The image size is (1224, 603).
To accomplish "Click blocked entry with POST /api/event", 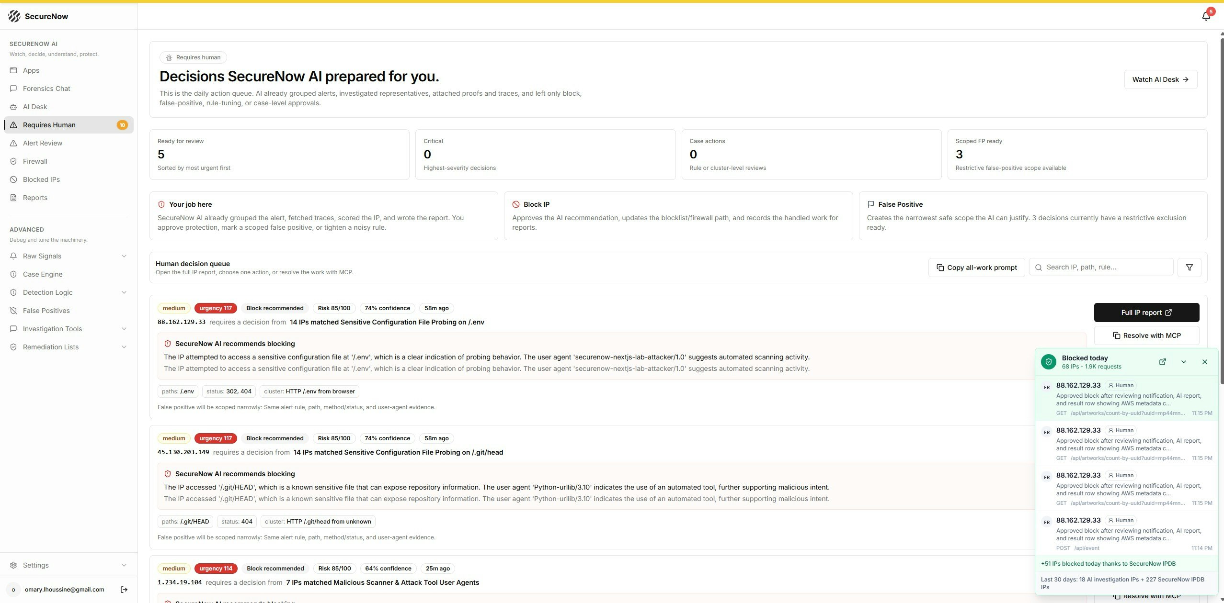I will pos(1126,533).
